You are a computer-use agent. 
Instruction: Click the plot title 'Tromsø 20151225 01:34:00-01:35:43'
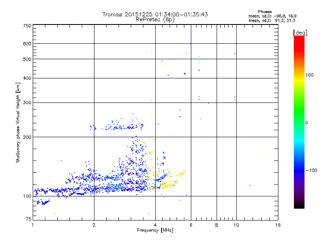click(155, 14)
